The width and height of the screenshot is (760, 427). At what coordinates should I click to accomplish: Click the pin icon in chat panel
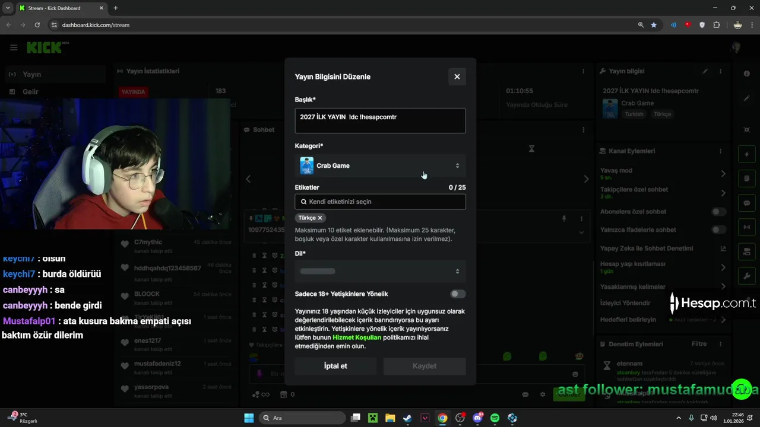(564, 219)
